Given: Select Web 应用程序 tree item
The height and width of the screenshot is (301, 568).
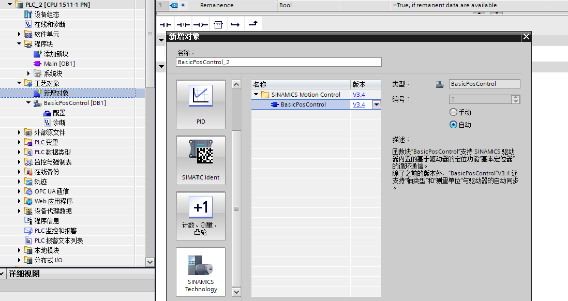Looking at the screenshot, I should pos(54,201).
